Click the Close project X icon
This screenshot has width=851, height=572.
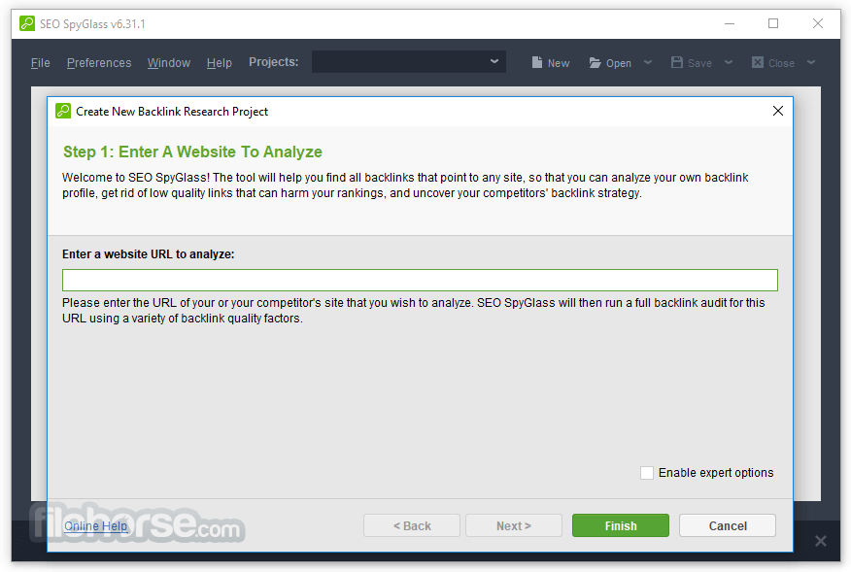(758, 62)
